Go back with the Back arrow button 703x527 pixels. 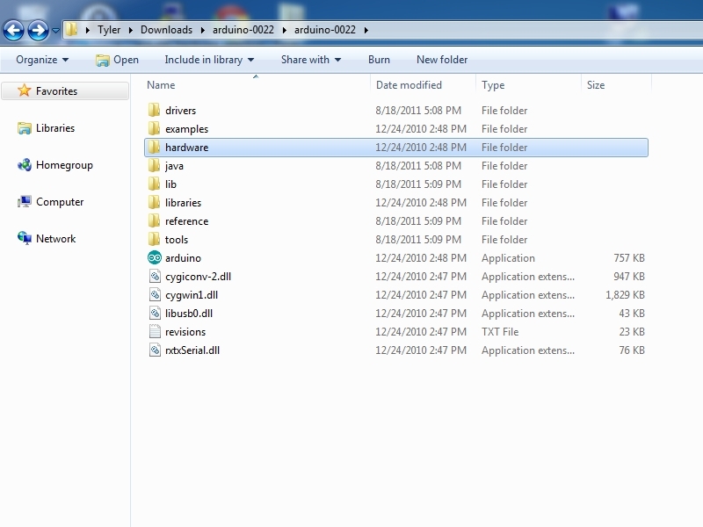coord(13,31)
